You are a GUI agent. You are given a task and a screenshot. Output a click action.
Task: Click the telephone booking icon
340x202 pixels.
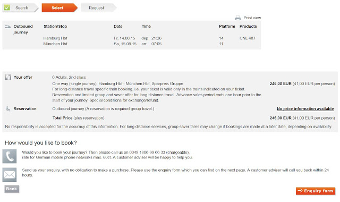pyautogui.click(x=10, y=156)
